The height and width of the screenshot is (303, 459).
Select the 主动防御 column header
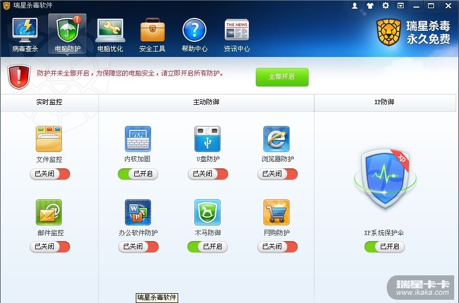coord(206,103)
